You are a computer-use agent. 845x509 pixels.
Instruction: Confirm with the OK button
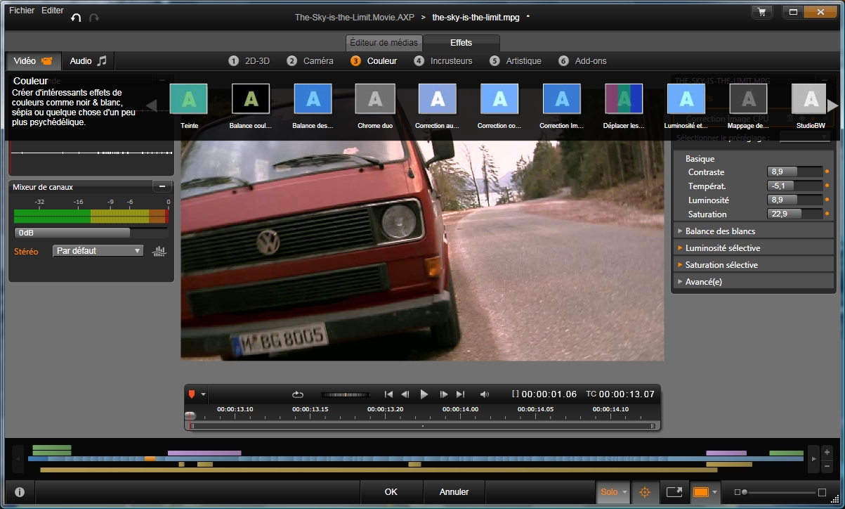click(x=391, y=492)
